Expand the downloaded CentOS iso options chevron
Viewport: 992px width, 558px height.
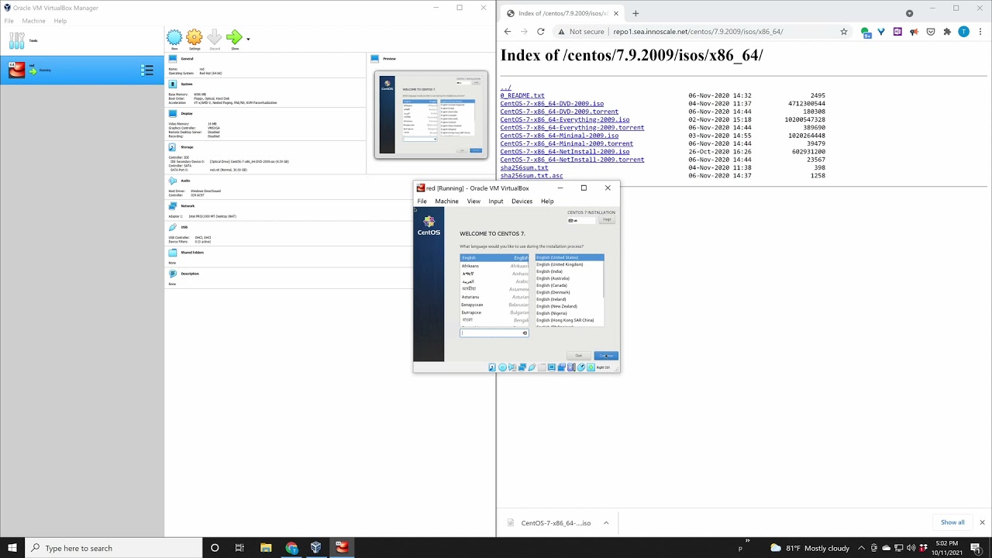(606, 522)
